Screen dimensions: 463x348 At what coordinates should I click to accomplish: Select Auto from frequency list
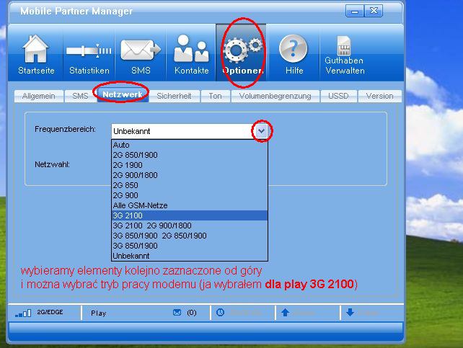click(x=190, y=145)
